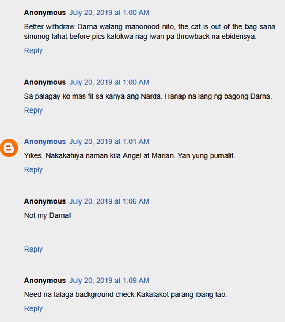The height and width of the screenshot is (322, 285).
Task: Reply to the "Sa palagay ko" comment
Action: pyautogui.click(x=33, y=110)
